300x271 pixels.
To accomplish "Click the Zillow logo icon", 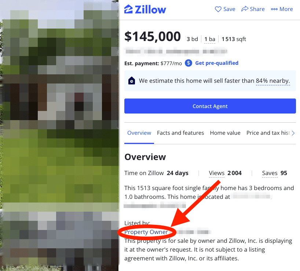I will (x=128, y=9).
